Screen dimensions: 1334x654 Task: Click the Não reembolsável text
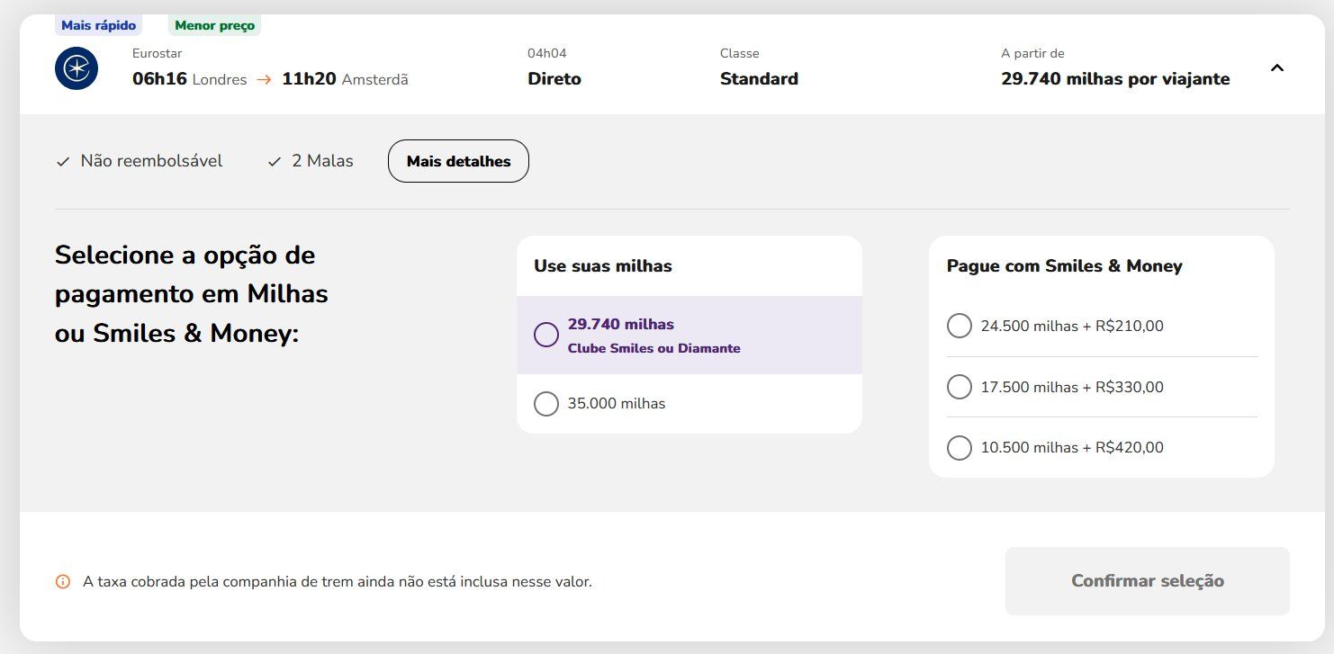[151, 161]
